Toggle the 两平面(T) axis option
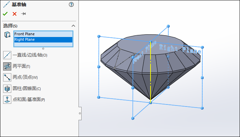Viewport: 240px width, 137px height. (7, 66)
